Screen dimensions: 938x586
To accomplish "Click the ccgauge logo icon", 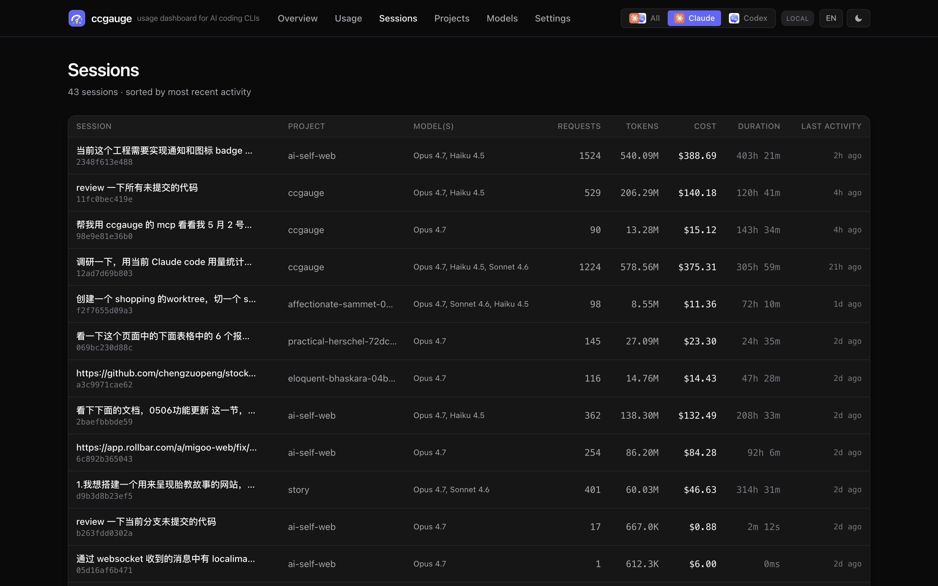I will [77, 18].
